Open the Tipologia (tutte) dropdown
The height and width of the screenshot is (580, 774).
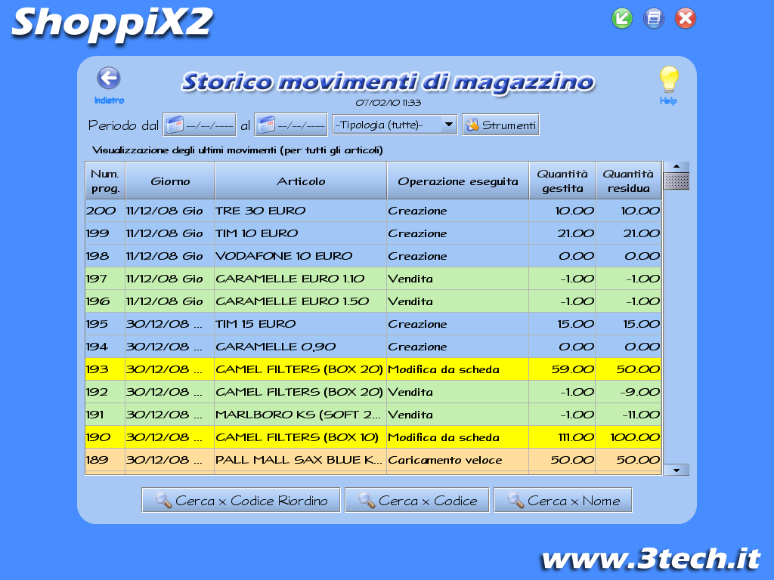[395, 125]
